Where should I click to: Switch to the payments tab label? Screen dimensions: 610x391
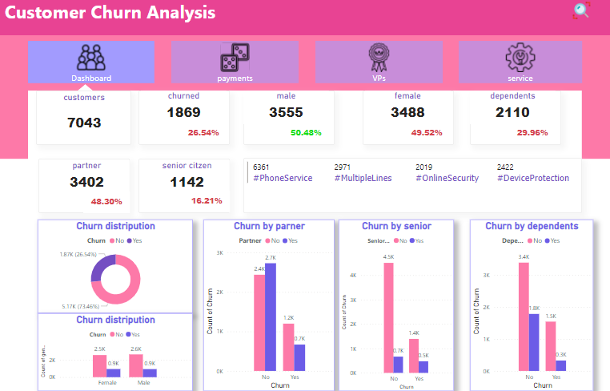tap(235, 79)
